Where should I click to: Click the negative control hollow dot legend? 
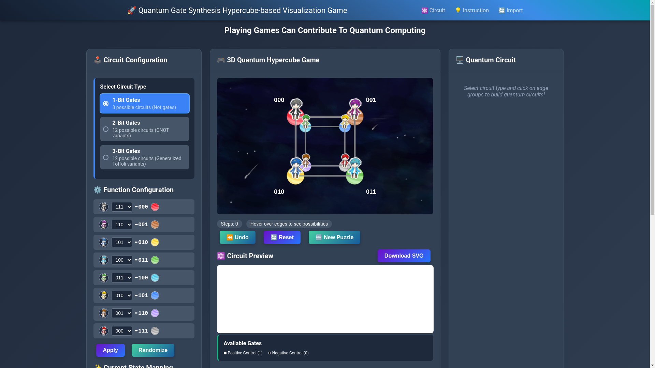[270, 353]
